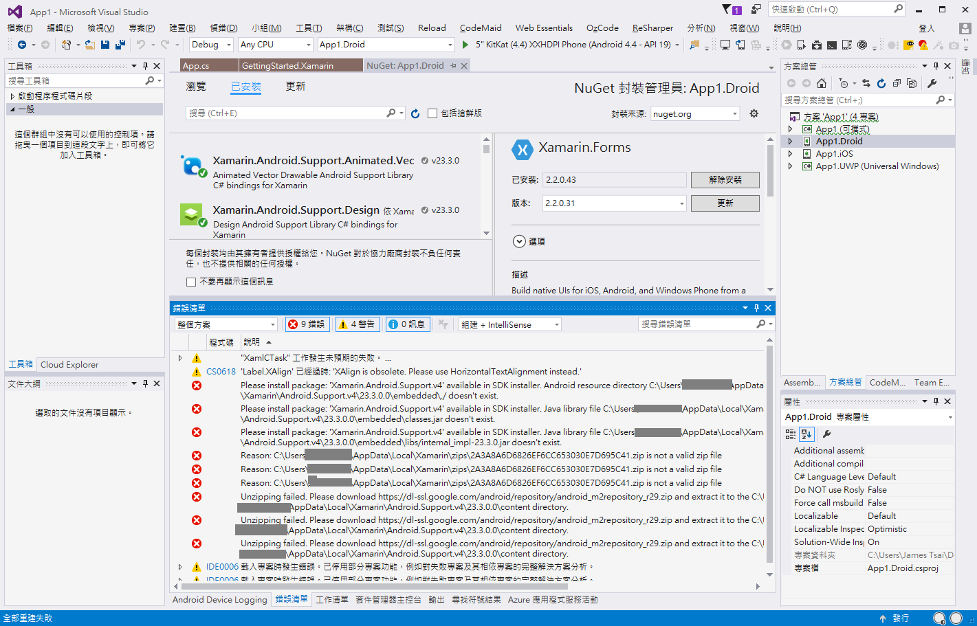Viewport: 977px width, 626px height.
Task: Expand the 啟動程序程式碼片段 toolbox group
Action: (x=12, y=97)
